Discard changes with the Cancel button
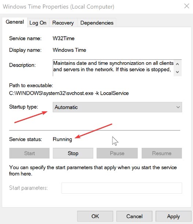Image resolution: width=193 pixels, height=224 pixels. (x=134, y=216)
